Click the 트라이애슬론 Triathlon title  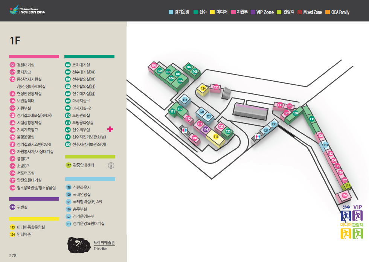click(x=104, y=245)
